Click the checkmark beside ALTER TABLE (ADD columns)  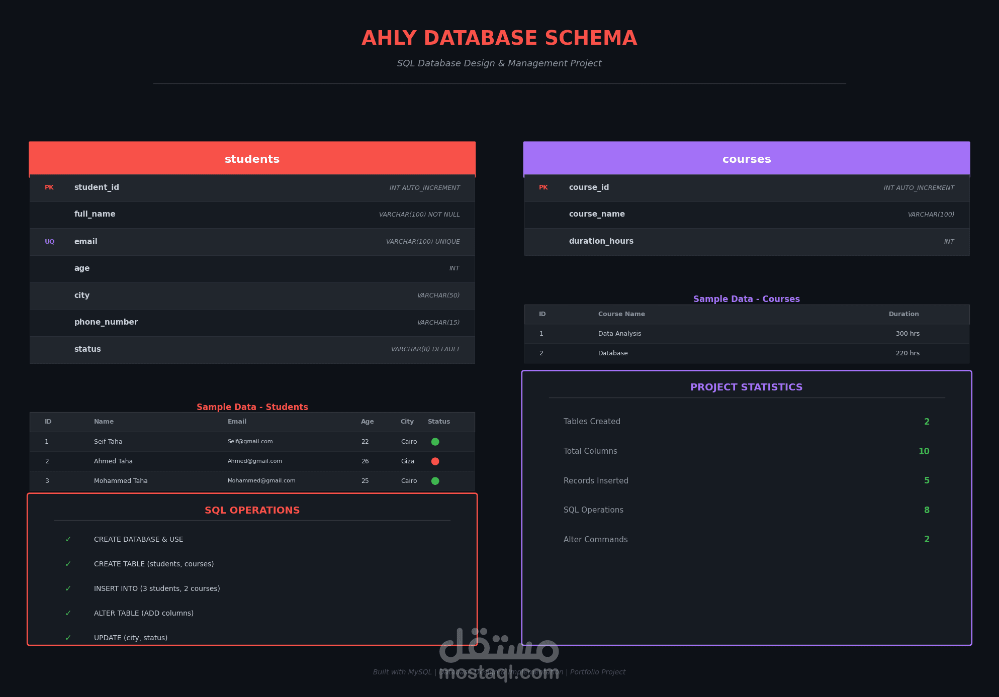click(x=68, y=613)
